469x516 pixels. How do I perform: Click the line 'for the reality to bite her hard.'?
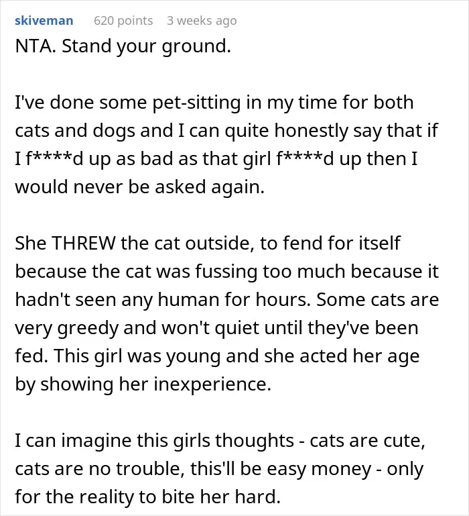pyautogui.click(x=147, y=497)
